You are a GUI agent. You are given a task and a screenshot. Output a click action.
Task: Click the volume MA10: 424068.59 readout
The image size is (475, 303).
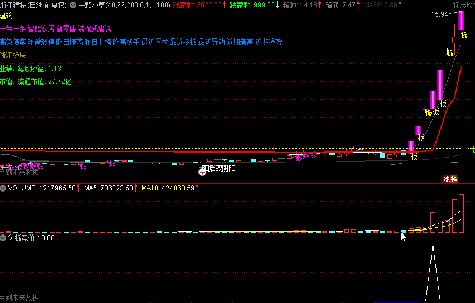170,188
